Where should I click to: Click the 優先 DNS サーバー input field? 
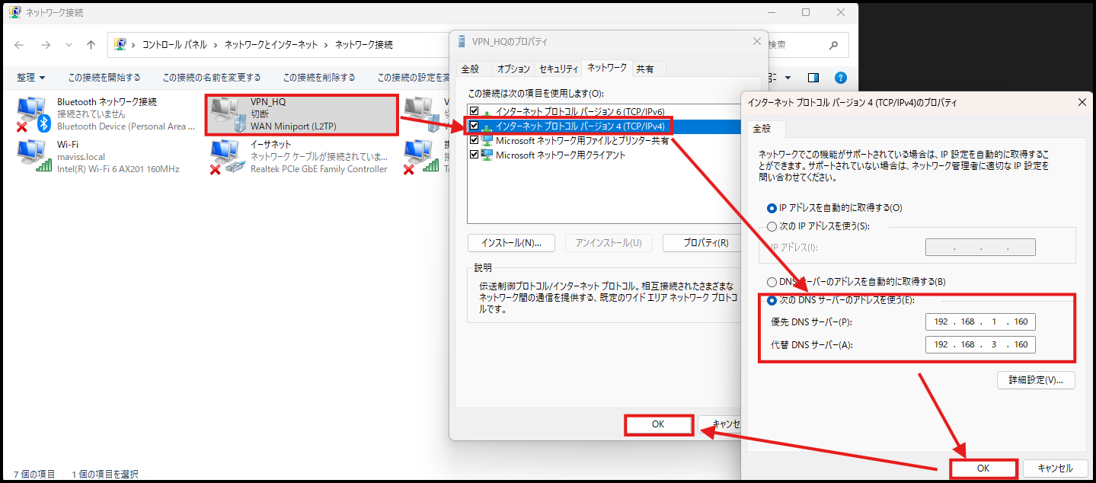click(x=980, y=321)
